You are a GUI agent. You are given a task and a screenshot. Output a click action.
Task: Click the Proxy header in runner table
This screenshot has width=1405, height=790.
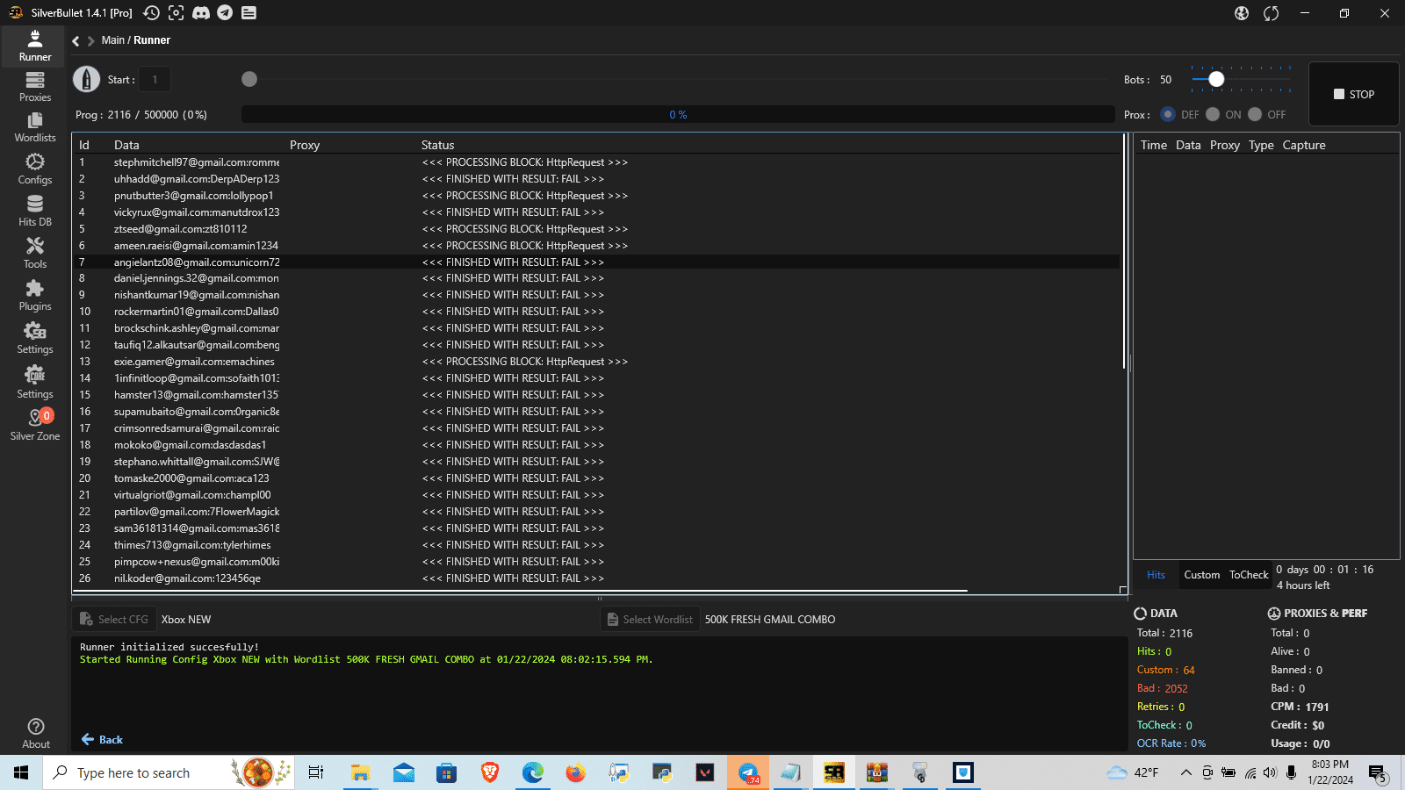point(305,145)
